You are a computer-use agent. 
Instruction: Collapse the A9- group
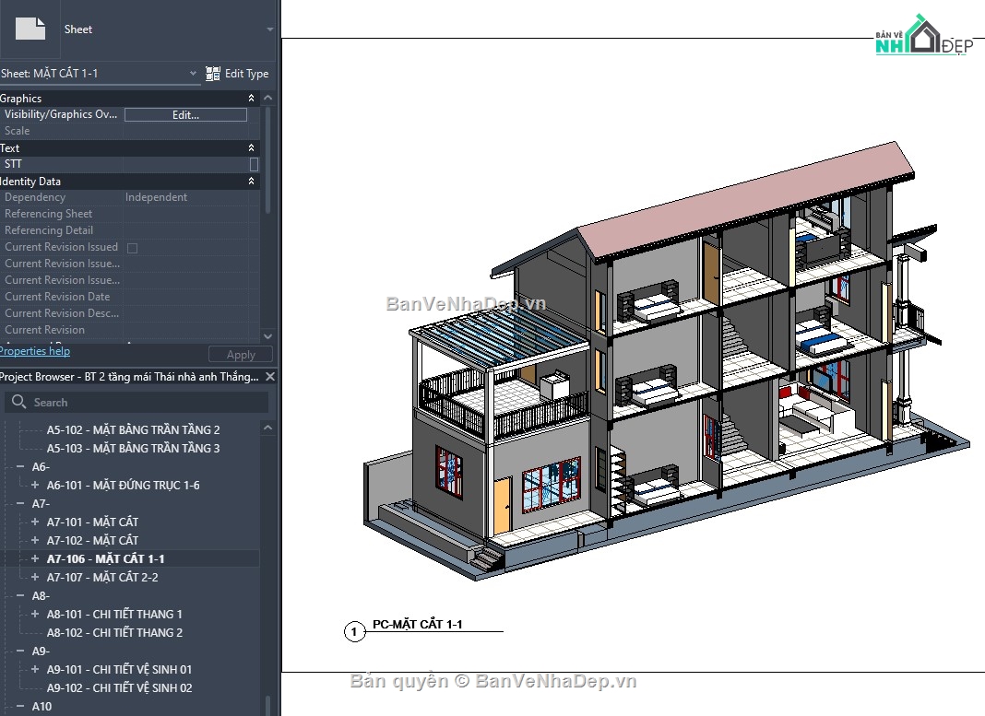pos(20,651)
